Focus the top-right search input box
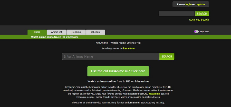Image resolution: width=231 pixels, height=107 pixels. [x=176, y=14]
